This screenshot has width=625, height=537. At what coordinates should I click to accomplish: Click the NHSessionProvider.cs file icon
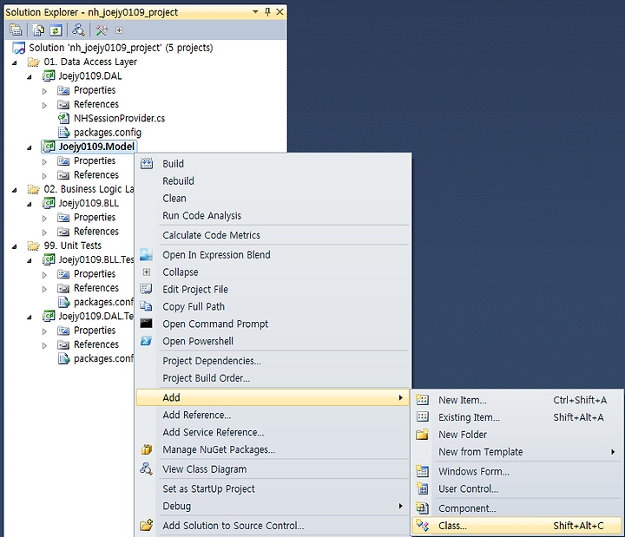coord(63,118)
